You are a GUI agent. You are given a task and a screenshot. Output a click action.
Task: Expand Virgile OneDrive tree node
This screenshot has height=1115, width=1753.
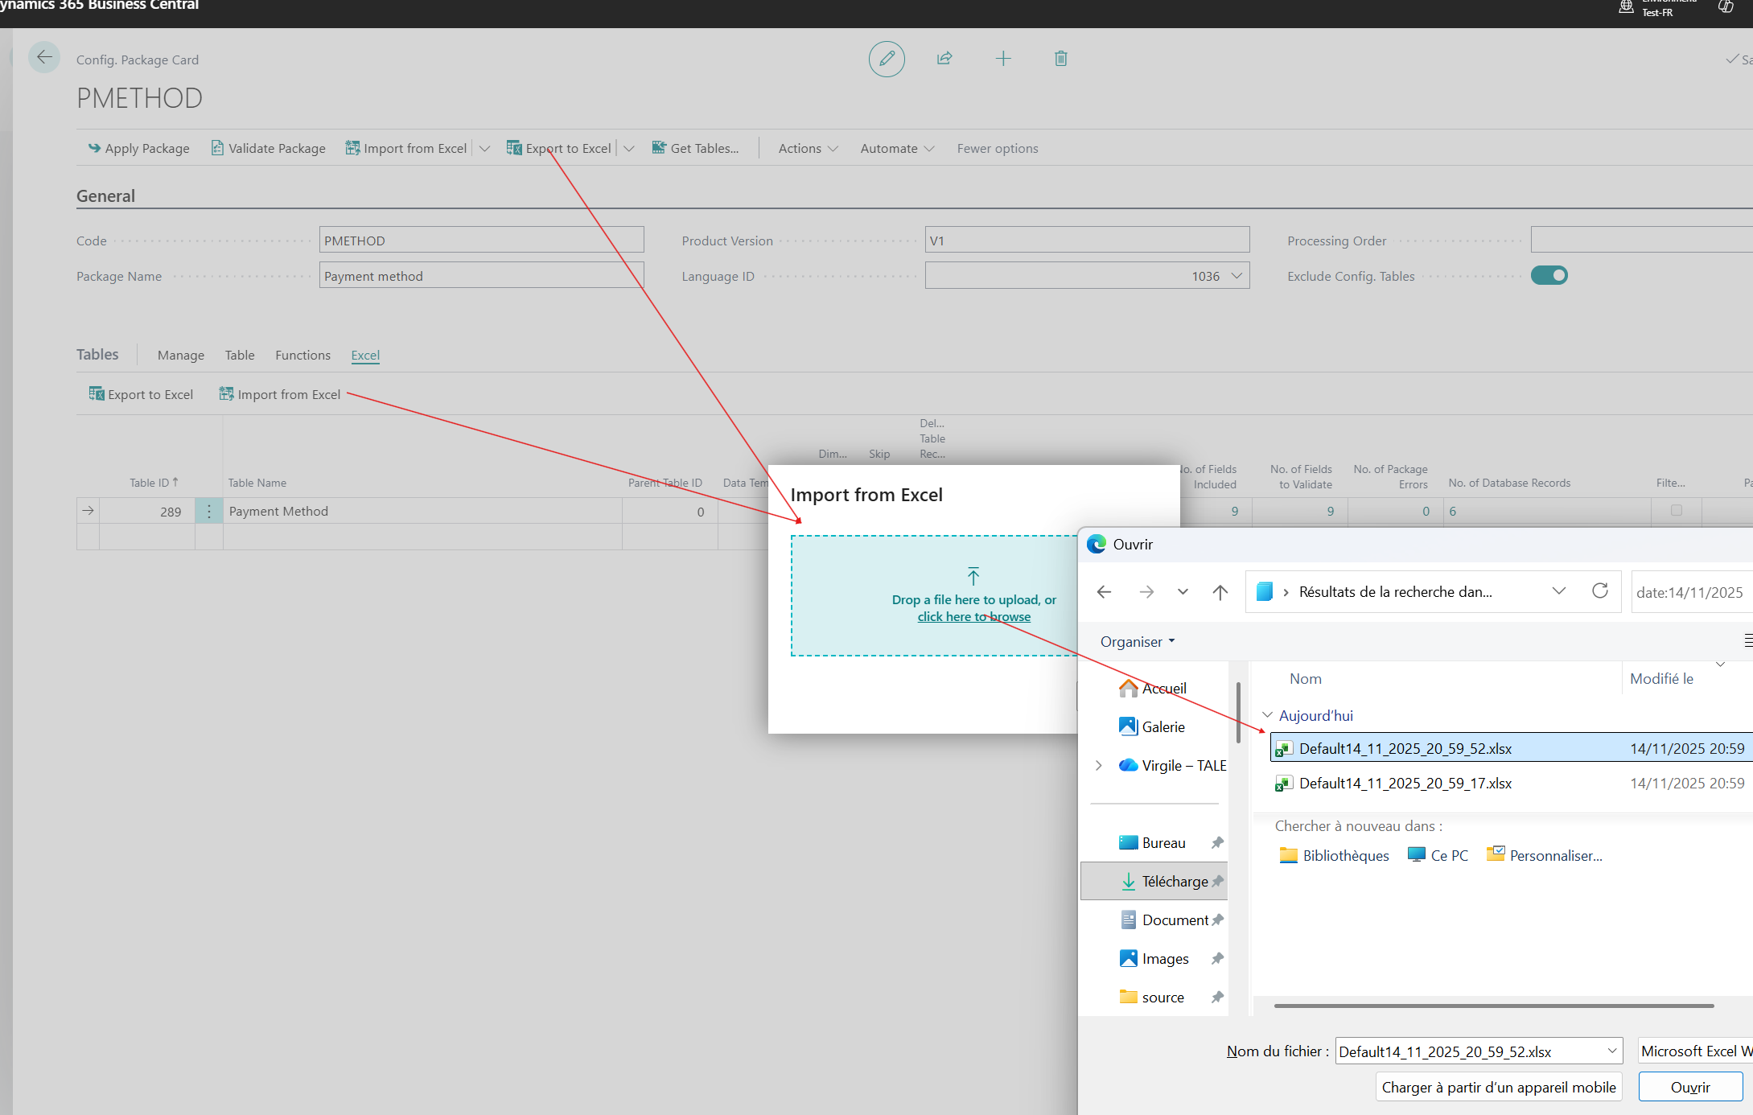(1099, 765)
